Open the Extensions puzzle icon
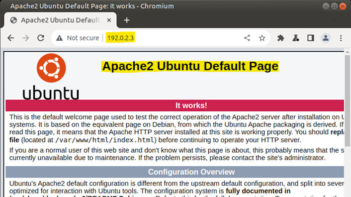 click(281, 38)
